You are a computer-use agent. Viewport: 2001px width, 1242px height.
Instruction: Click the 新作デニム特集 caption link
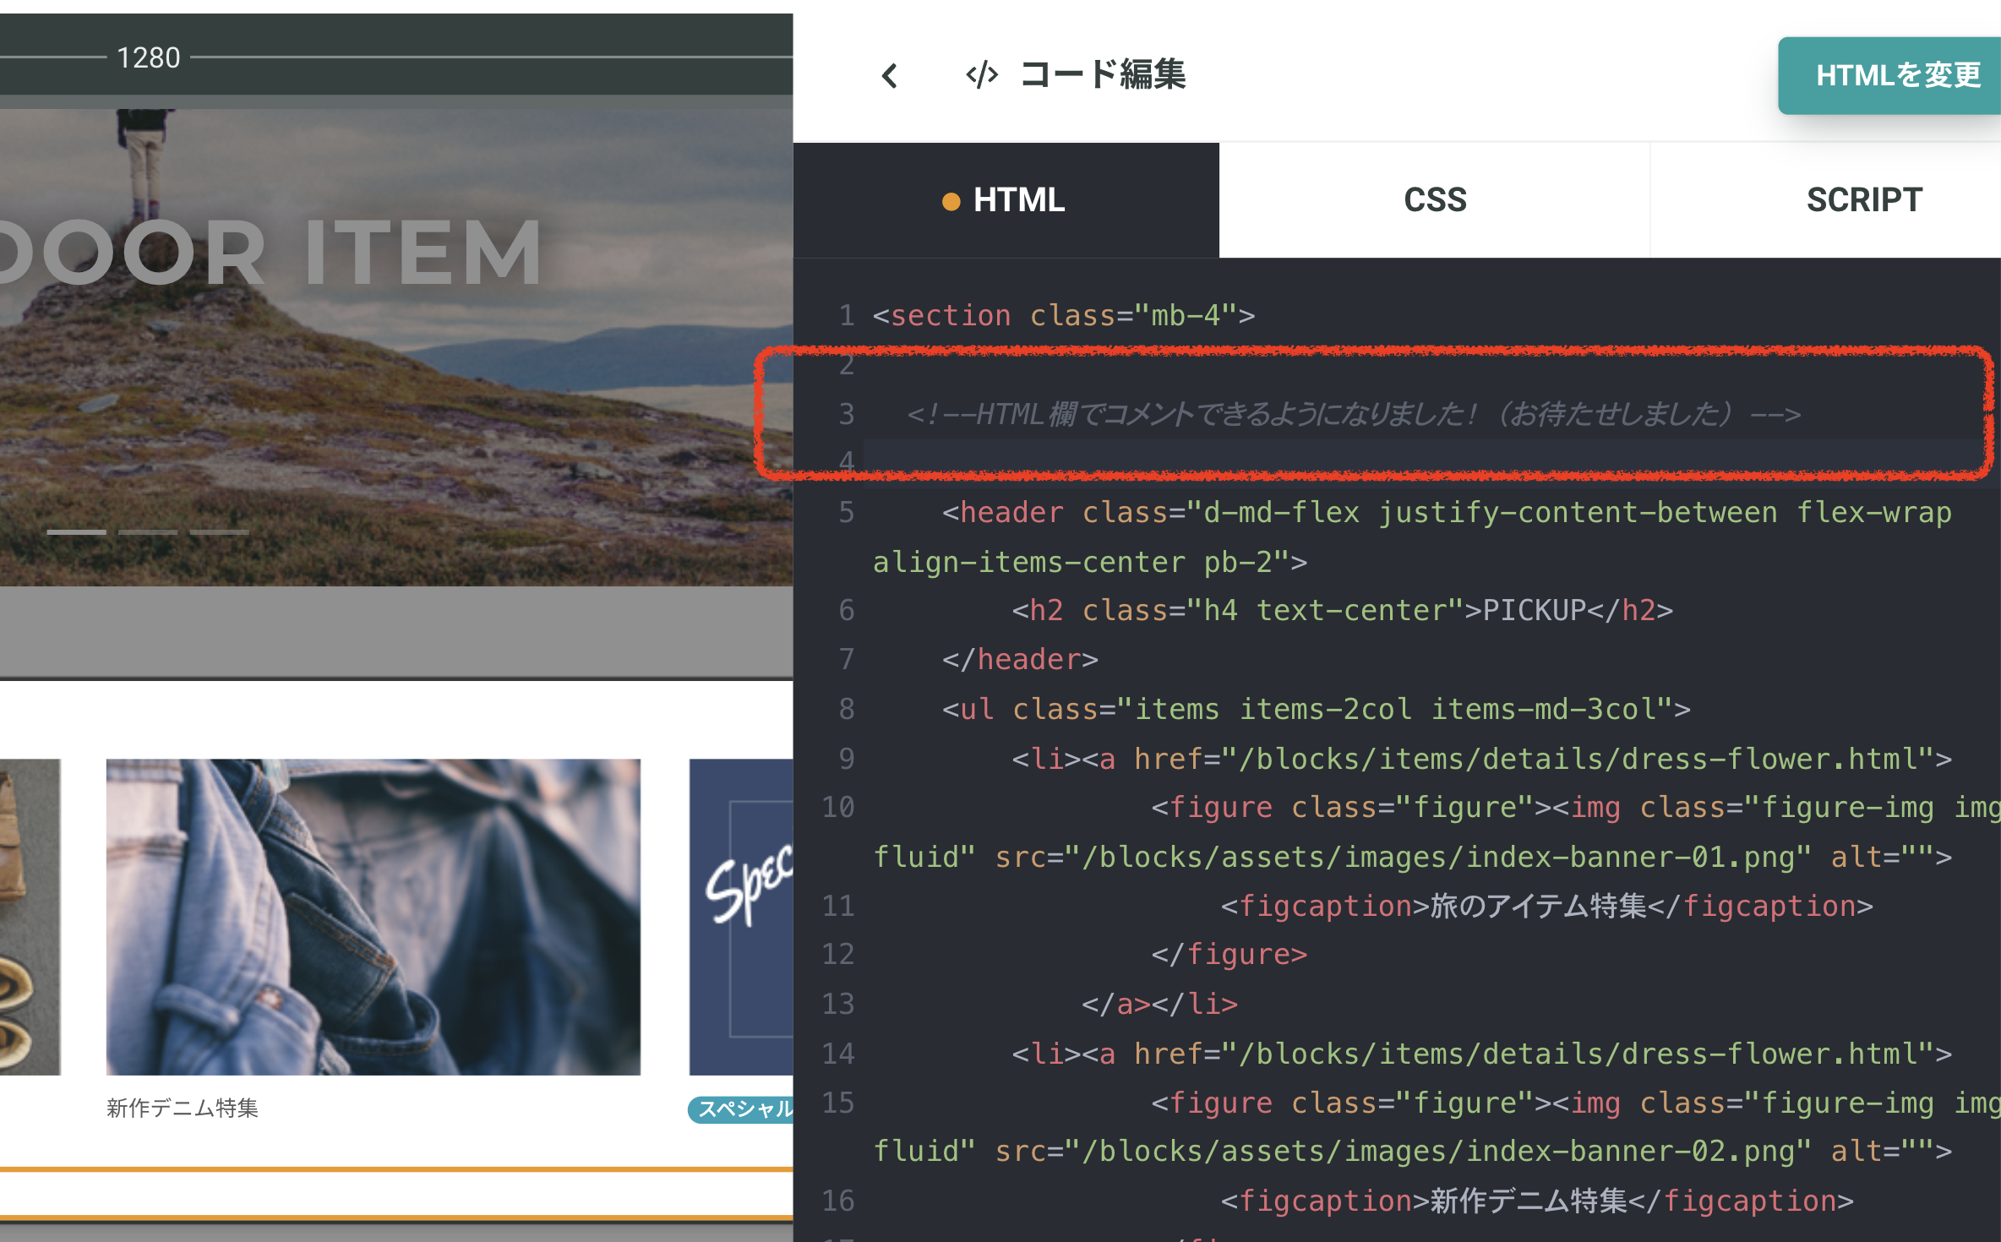click(x=183, y=1108)
